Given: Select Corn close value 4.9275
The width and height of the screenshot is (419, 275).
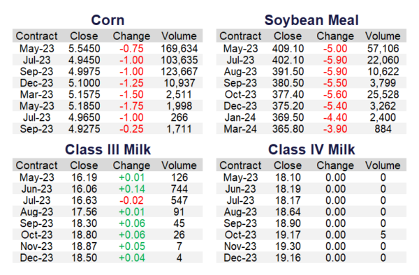Looking at the screenshot, I should [84, 129].
